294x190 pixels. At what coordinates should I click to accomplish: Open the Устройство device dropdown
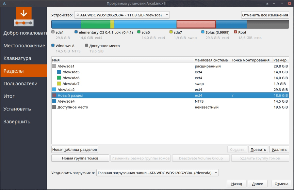122,15
